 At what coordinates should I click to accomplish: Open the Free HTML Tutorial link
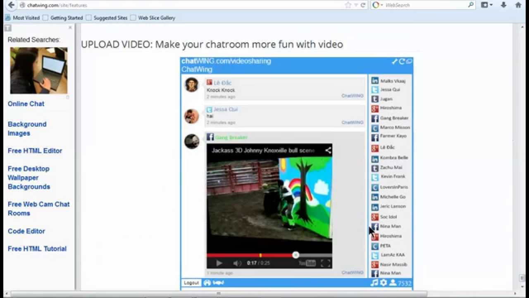[37, 249]
